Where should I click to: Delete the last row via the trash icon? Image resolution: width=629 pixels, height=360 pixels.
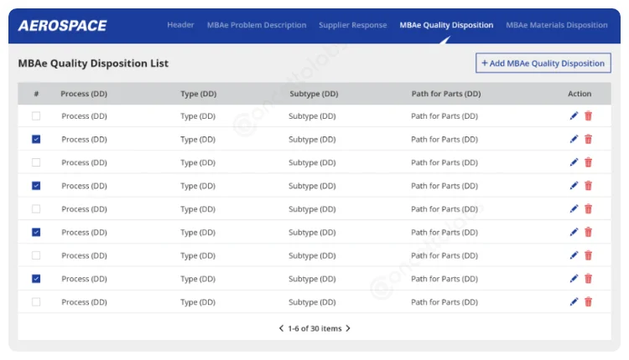click(x=588, y=302)
